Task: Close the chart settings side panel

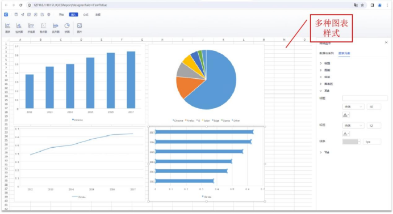Action: 386,42
